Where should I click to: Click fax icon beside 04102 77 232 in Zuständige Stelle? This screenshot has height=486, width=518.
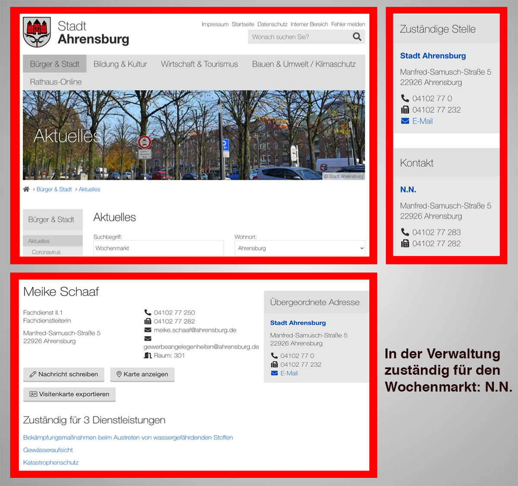[405, 110]
